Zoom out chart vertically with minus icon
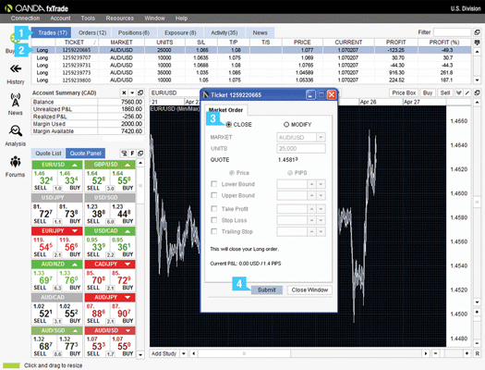Viewport: 485px width, 370px height. pos(477,343)
